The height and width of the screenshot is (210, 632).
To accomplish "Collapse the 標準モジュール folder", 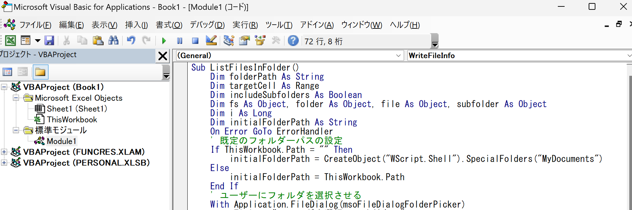I will [x=16, y=131].
